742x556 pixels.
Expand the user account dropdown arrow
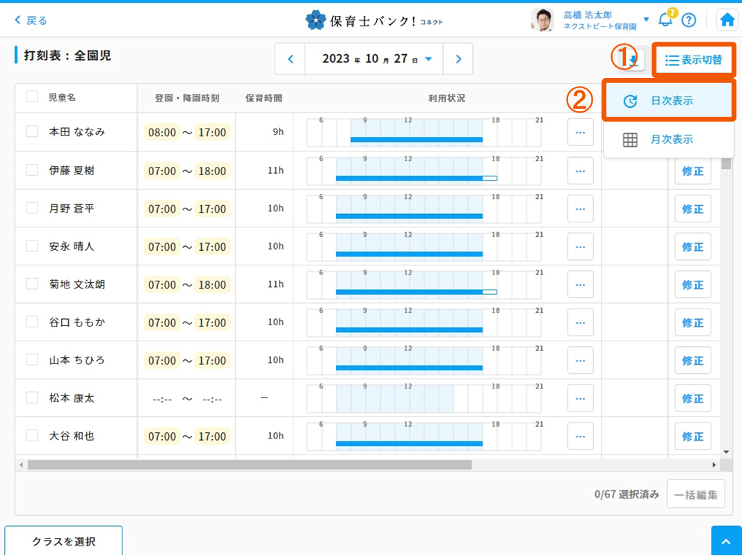(646, 19)
